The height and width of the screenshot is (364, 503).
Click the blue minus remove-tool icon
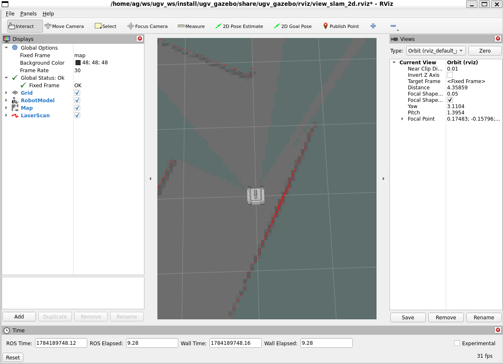click(393, 26)
